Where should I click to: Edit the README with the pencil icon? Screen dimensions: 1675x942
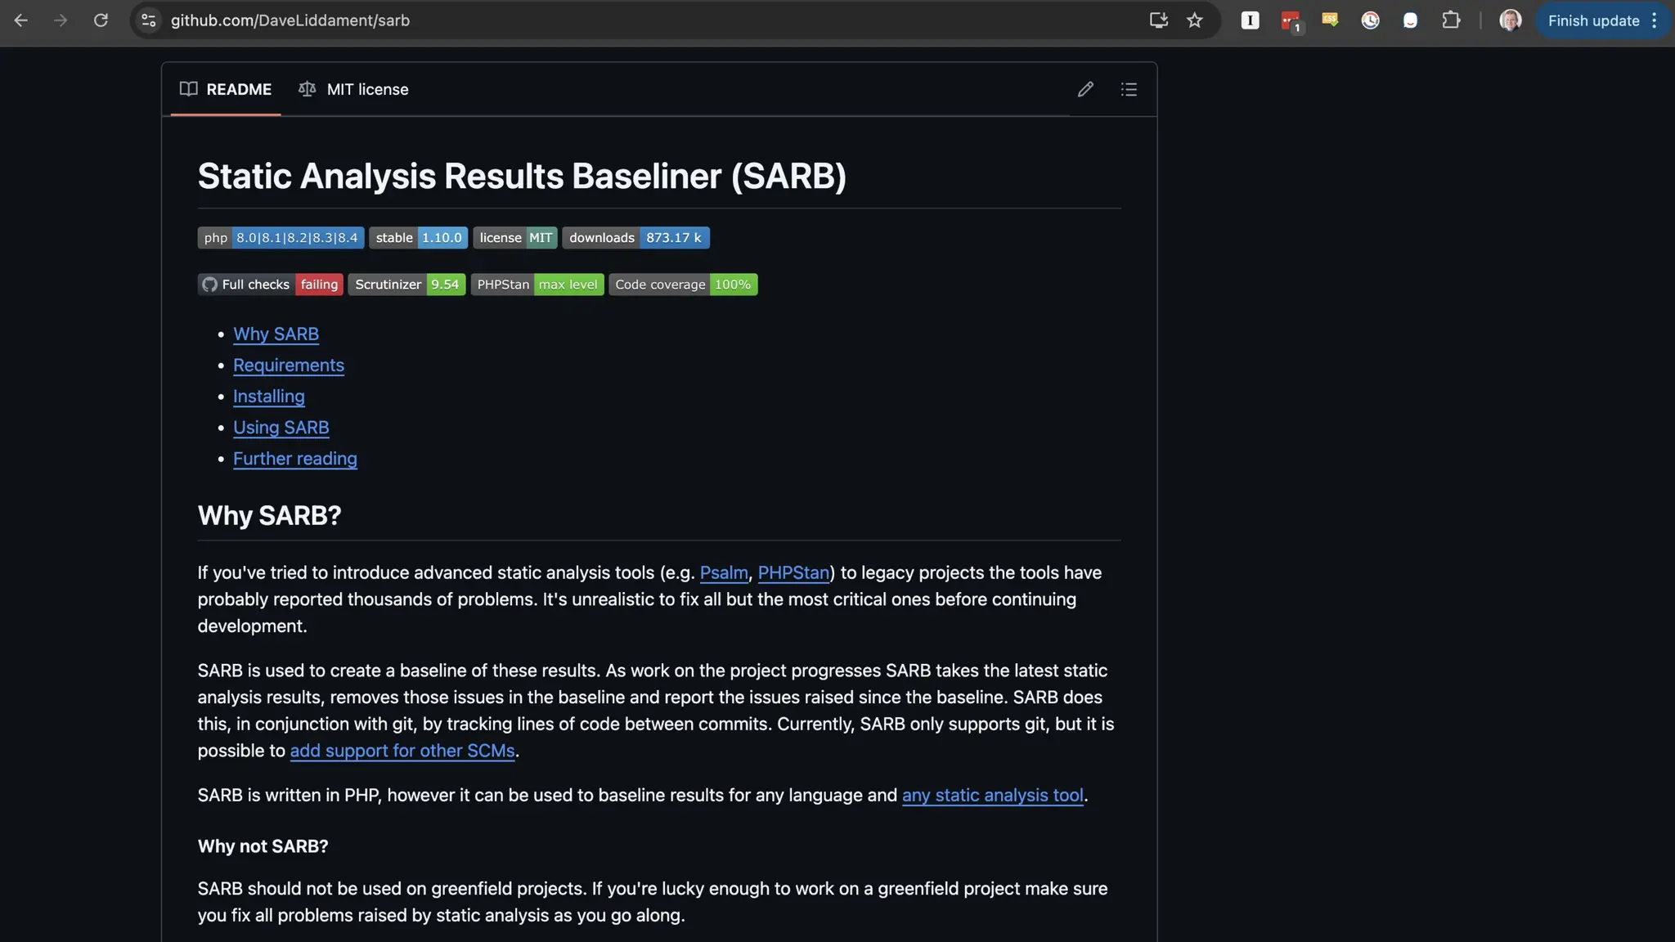pos(1085,89)
